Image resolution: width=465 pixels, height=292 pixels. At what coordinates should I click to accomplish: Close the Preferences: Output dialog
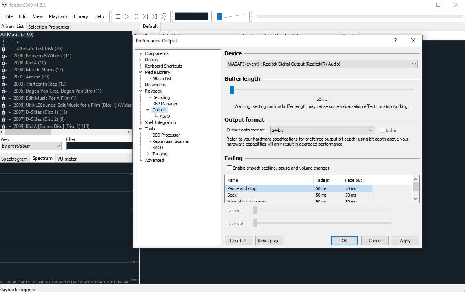point(413,40)
